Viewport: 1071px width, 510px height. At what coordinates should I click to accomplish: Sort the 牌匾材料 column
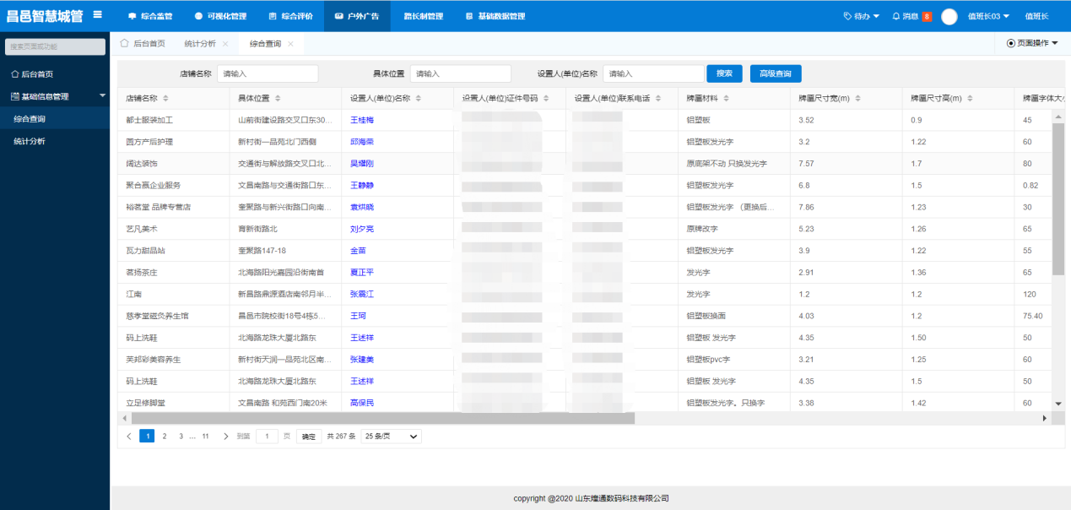pyautogui.click(x=728, y=98)
